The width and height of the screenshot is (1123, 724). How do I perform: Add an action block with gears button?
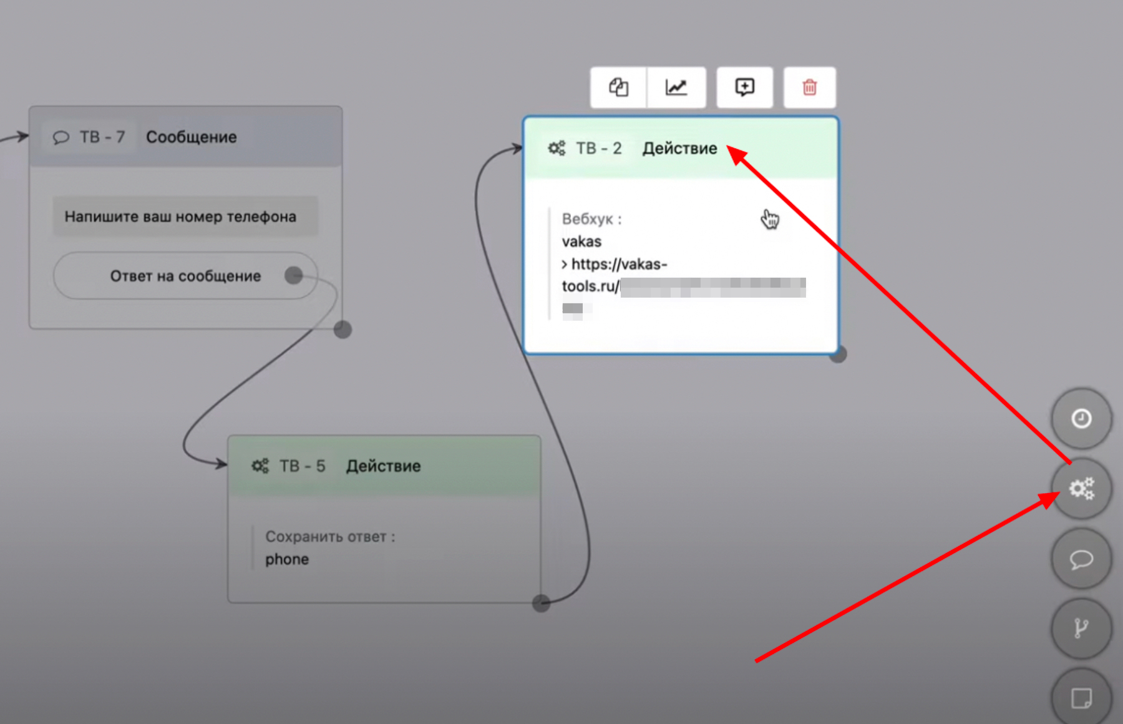[x=1081, y=488]
